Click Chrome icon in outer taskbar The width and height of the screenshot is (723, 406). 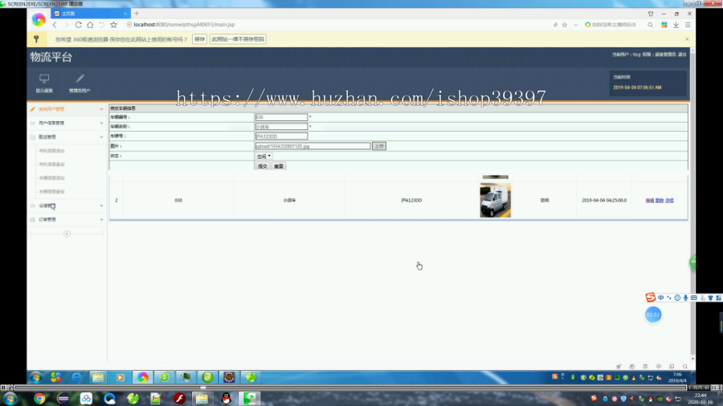coord(39,398)
